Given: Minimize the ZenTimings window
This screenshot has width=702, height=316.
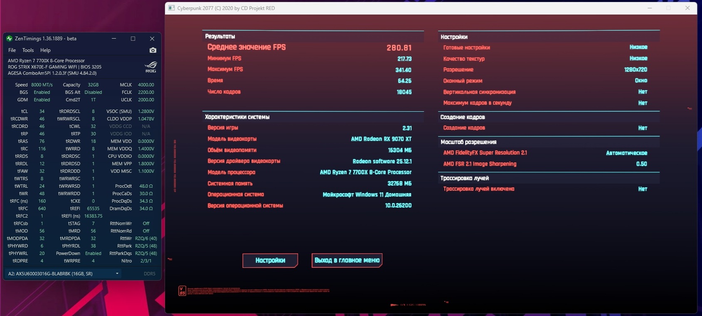Looking at the screenshot, I should click(114, 39).
